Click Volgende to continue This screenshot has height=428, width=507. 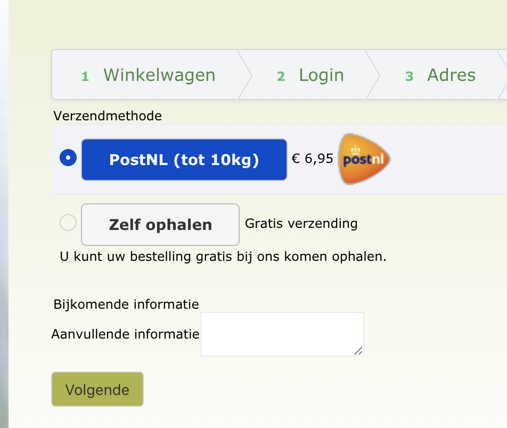click(97, 389)
